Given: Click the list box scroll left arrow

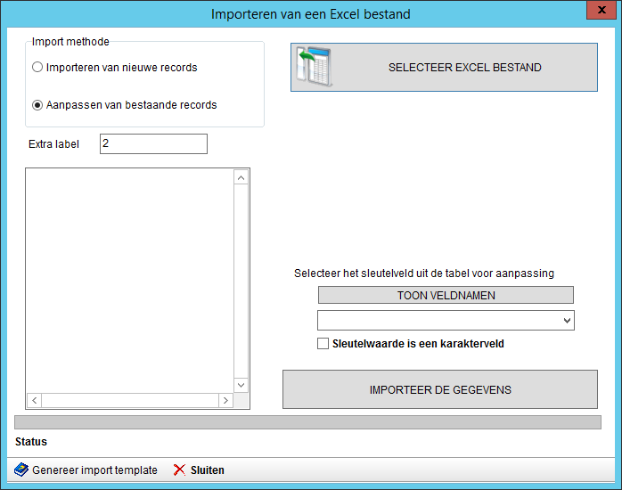Looking at the screenshot, I should pos(35,400).
